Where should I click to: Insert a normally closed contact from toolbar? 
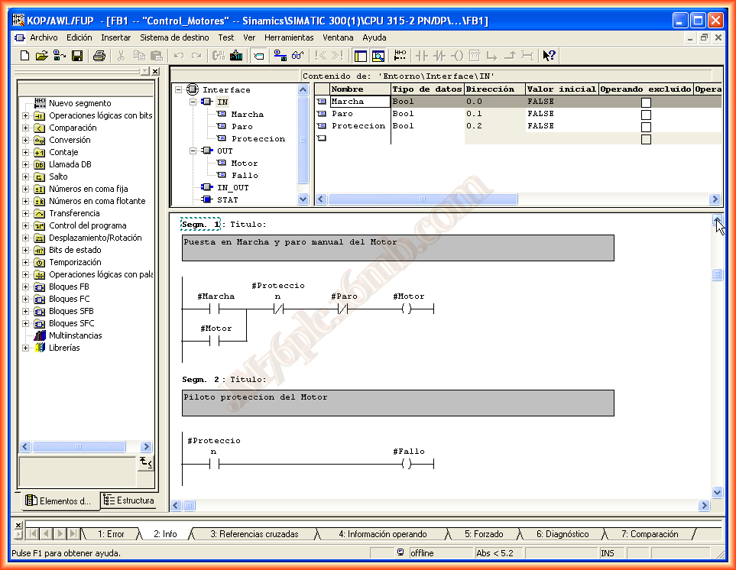tap(439, 55)
